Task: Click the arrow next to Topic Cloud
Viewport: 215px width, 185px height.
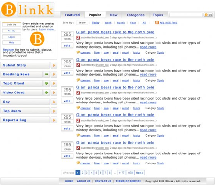Action: point(54,83)
